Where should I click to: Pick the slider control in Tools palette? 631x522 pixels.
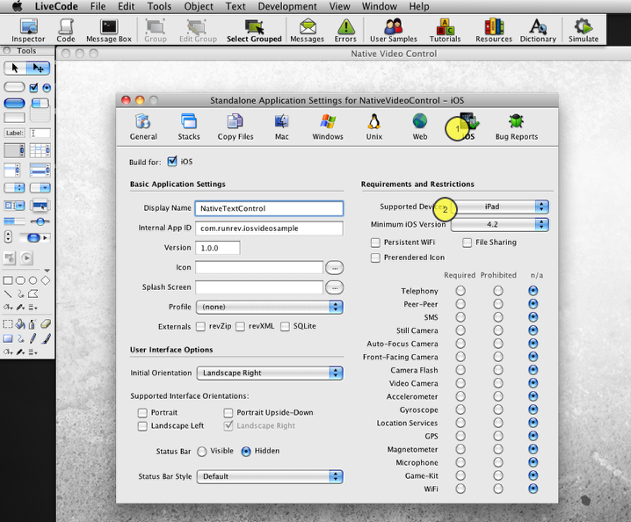click(x=40, y=221)
